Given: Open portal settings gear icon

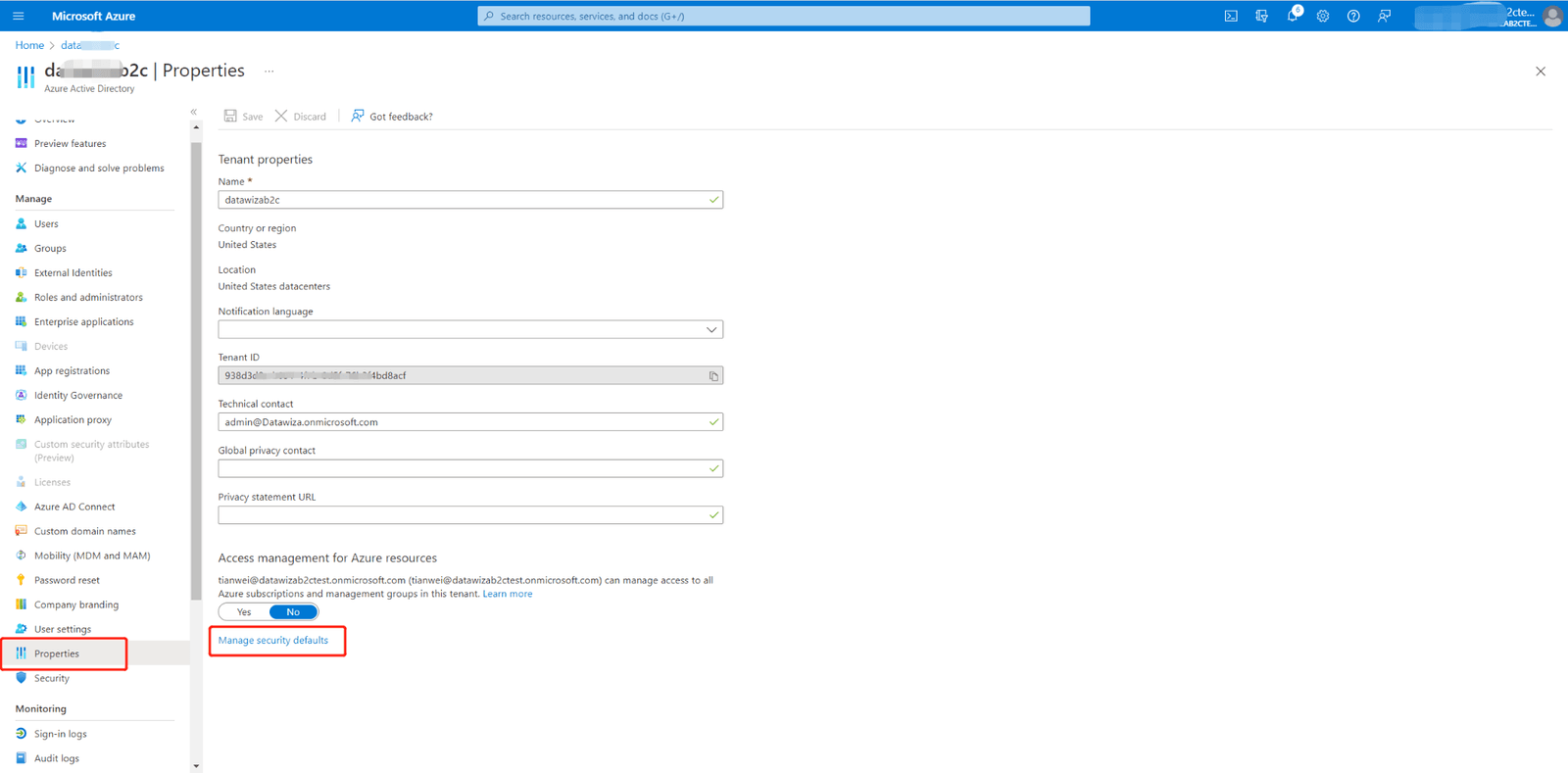Looking at the screenshot, I should pos(1323,16).
